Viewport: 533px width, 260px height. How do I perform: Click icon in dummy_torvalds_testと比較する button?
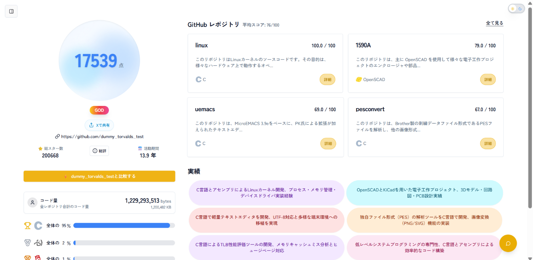click(x=65, y=176)
